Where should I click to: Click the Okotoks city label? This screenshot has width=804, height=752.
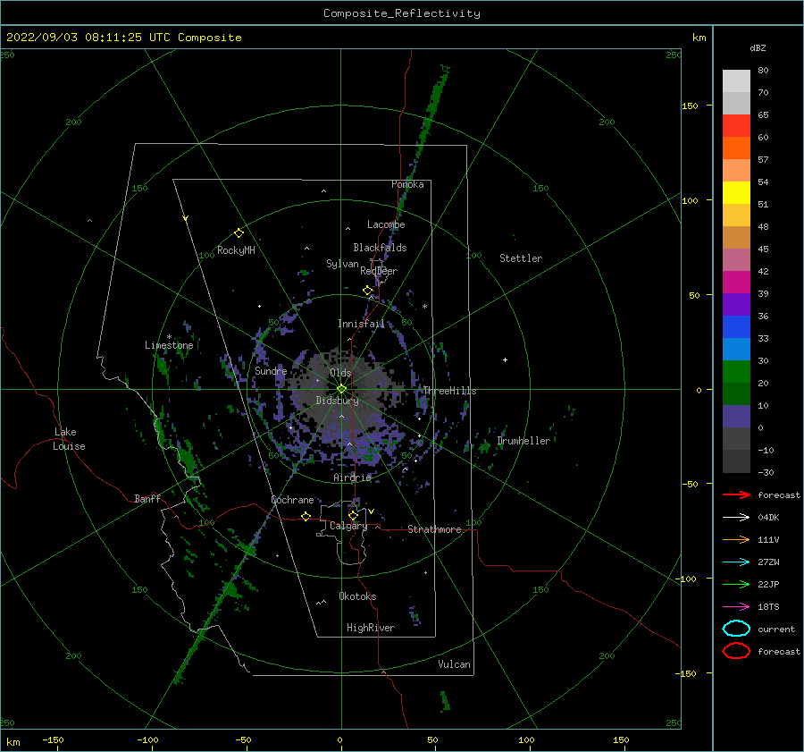tap(357, 596)
